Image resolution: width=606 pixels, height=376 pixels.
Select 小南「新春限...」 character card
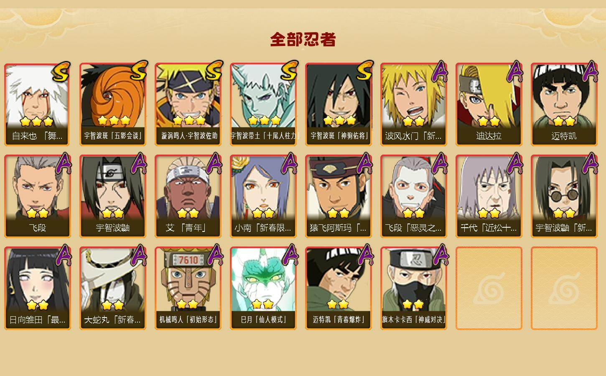[x=263, y=196]
